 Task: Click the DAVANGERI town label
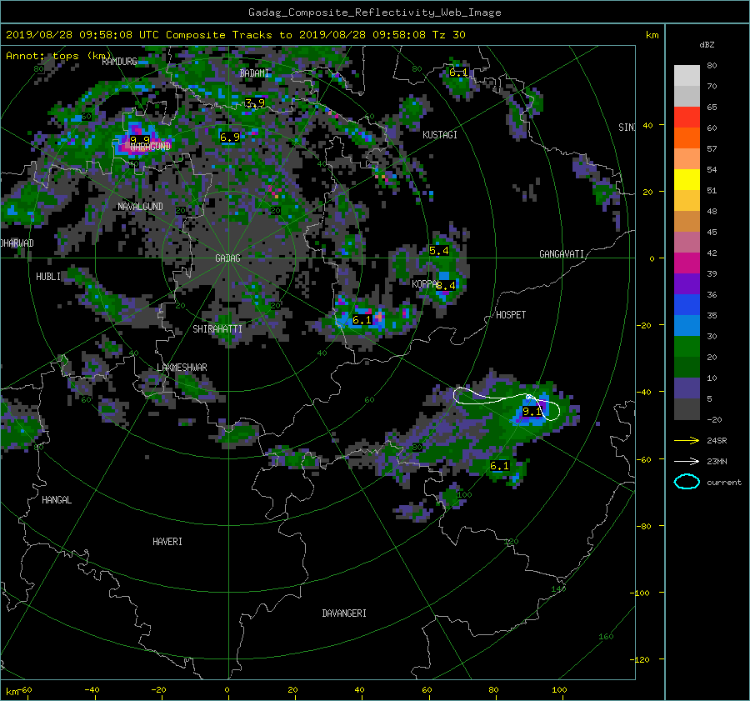tap(344, 613)
